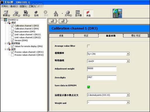Collapse the 监控 tree branch

6,49
